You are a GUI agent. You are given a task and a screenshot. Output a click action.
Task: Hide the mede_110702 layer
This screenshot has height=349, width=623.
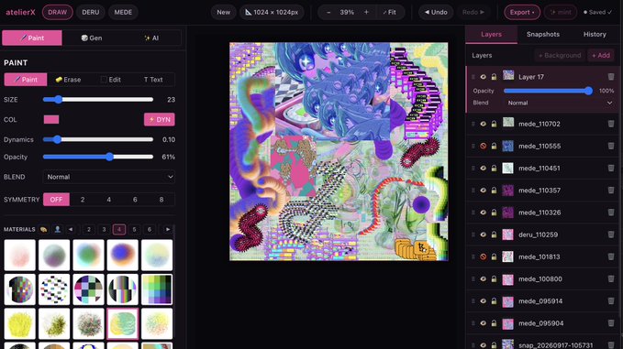point(484,124)
